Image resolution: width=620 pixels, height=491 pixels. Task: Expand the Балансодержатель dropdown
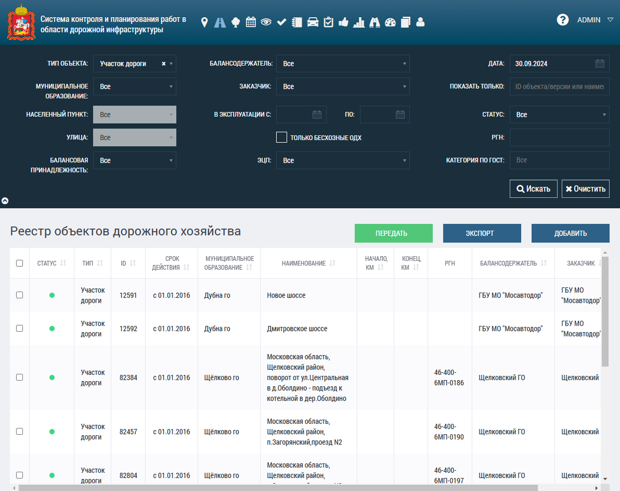click(343, 64)
